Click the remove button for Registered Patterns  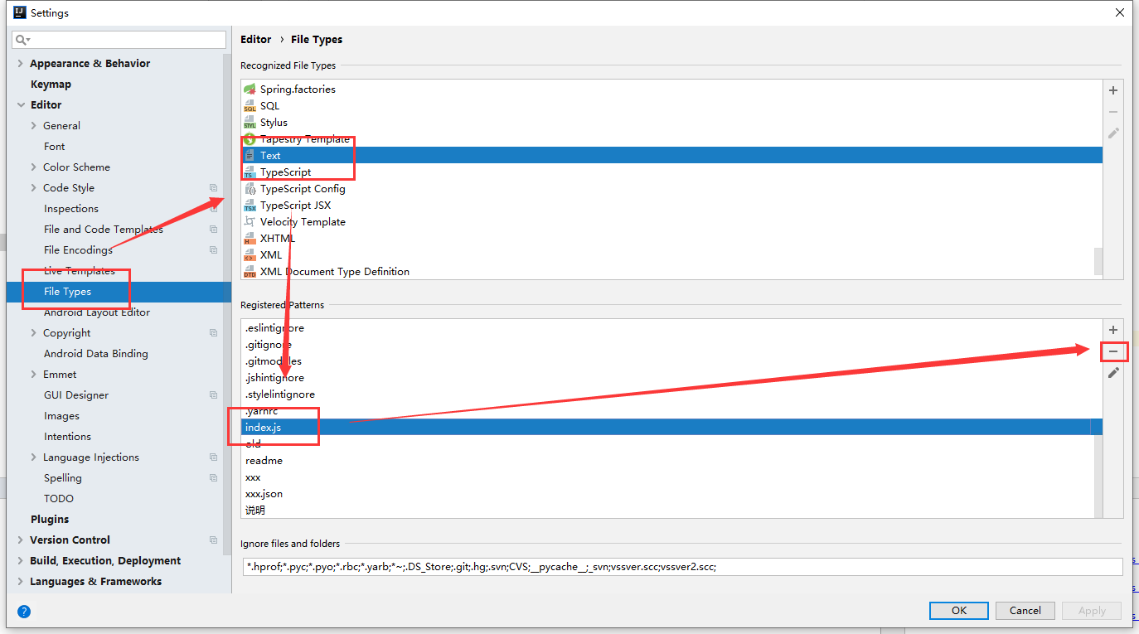tap(1113, 351)
